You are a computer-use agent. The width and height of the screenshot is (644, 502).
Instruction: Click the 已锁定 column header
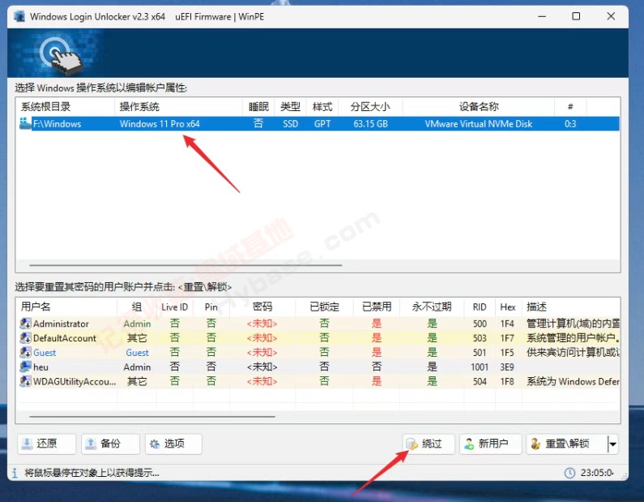(x=325, y=307)
